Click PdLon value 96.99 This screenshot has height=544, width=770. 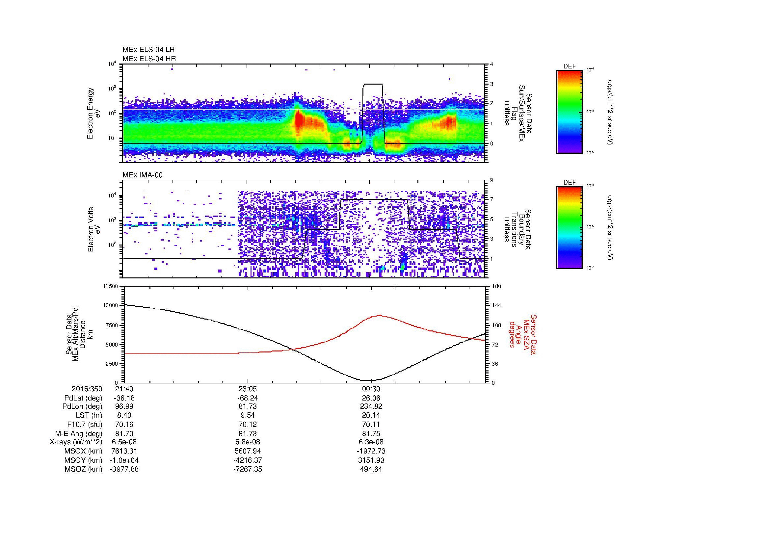coord(124,406)
